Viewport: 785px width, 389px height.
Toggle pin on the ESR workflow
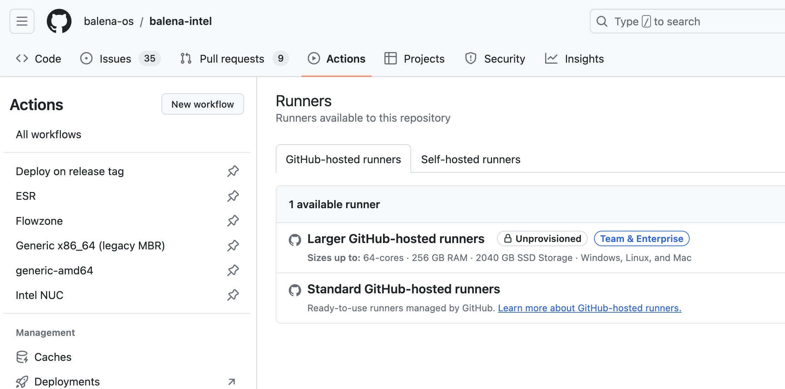pos(233,196)
